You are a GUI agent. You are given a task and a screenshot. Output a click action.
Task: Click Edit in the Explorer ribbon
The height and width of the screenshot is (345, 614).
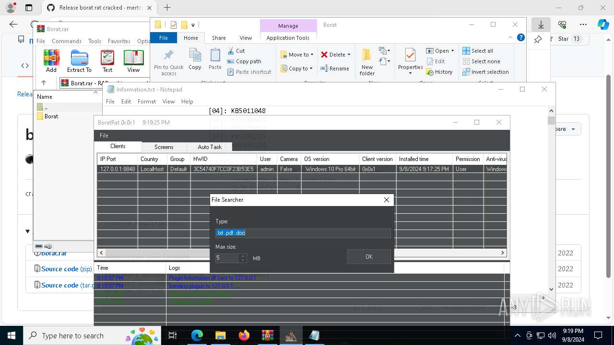[x=436, y=61]
